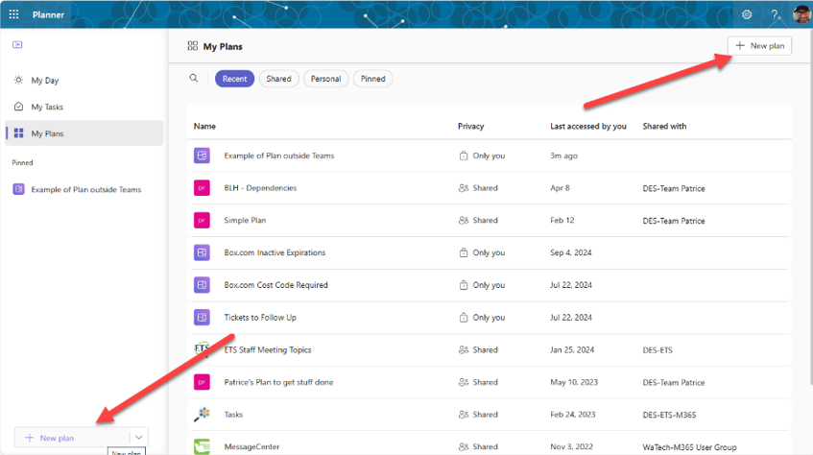
Task: Select the Personal filter
Action: (x=325, y=79)
